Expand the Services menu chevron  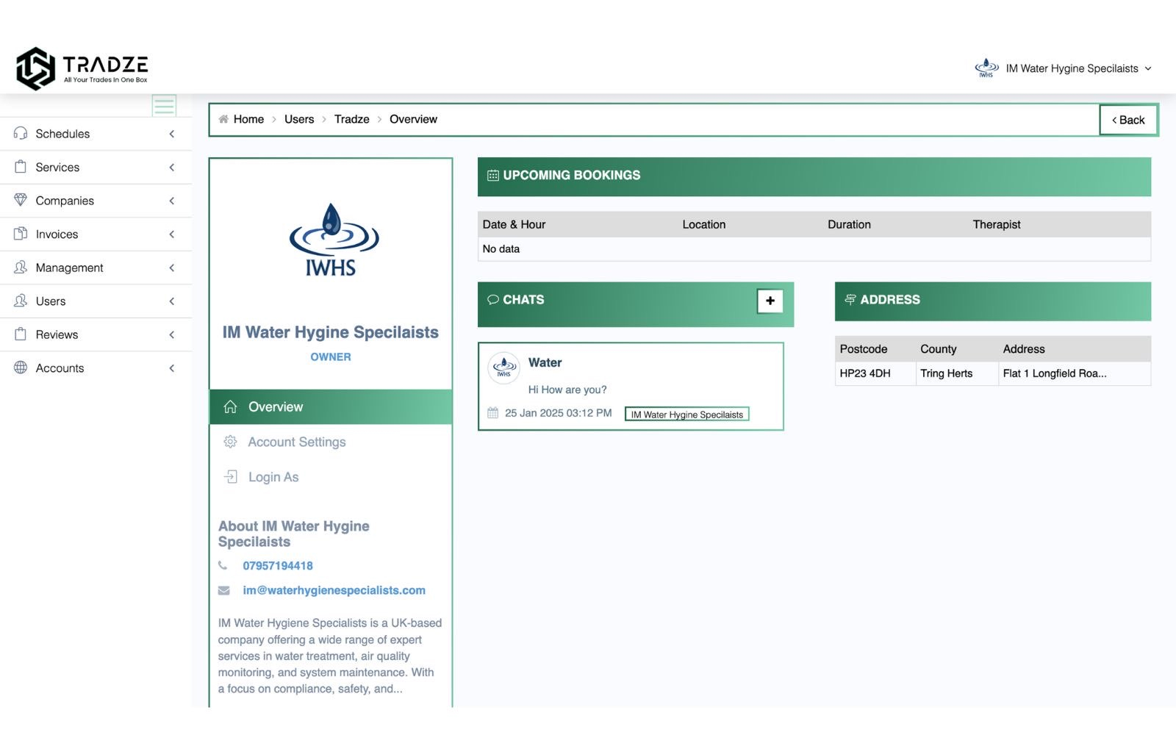click(x=172, y=167)
